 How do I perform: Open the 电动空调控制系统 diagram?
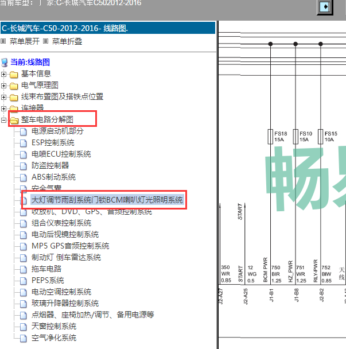61,292
